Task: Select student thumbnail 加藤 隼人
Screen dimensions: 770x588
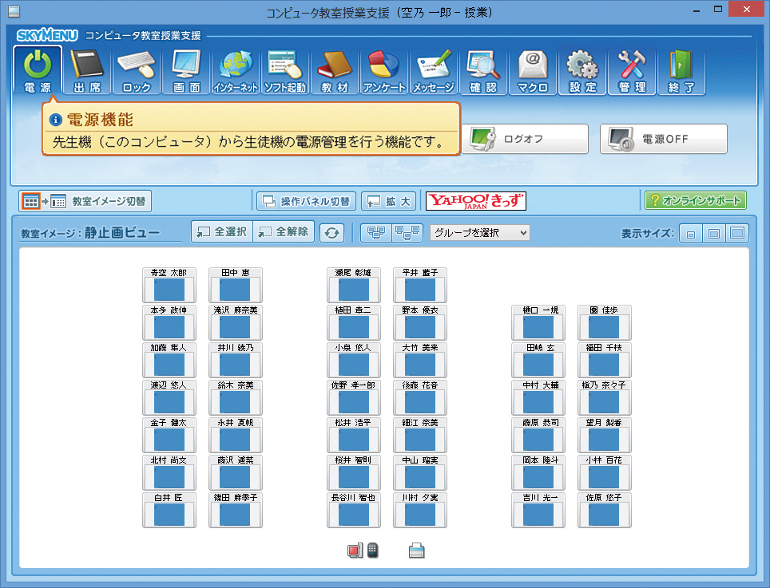Action: point(169,360)
